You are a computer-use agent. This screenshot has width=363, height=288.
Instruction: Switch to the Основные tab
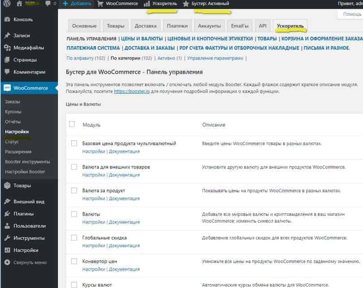pos(84,26)
